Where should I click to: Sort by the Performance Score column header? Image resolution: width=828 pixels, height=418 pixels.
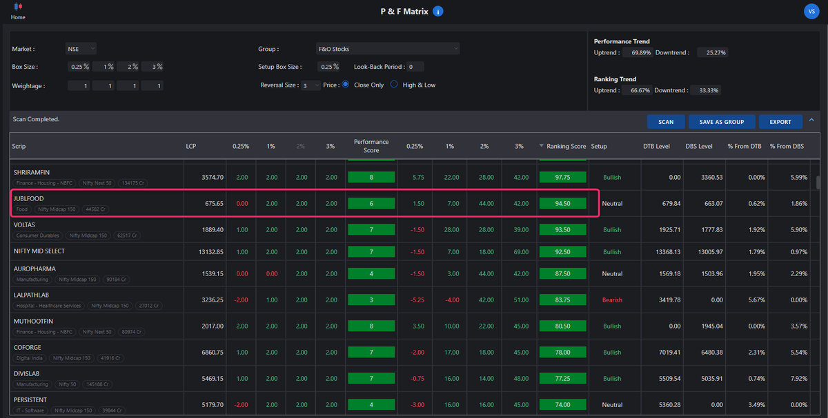point(371,146)
